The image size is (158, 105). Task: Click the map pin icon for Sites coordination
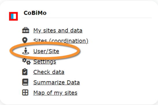[25, 40]
